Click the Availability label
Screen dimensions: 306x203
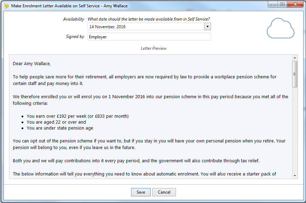(x=73, y=19)
